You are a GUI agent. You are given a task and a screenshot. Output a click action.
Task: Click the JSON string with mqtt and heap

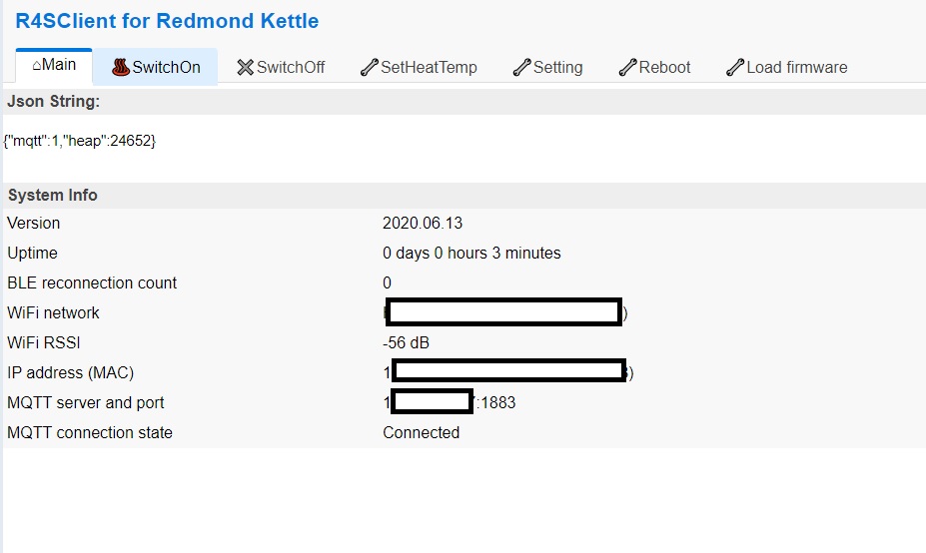[x=80, y=141]
